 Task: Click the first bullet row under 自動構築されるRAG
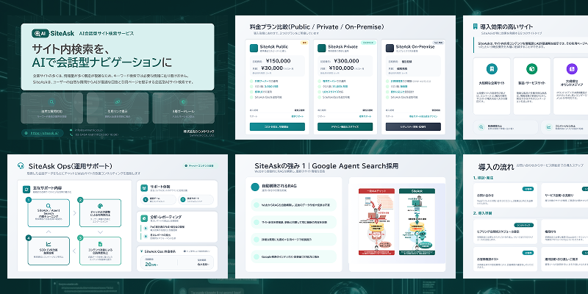click(x=293, y=205)
